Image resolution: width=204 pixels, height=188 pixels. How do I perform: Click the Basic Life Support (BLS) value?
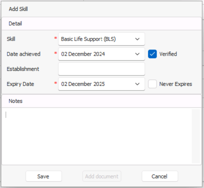pos(88,39)
